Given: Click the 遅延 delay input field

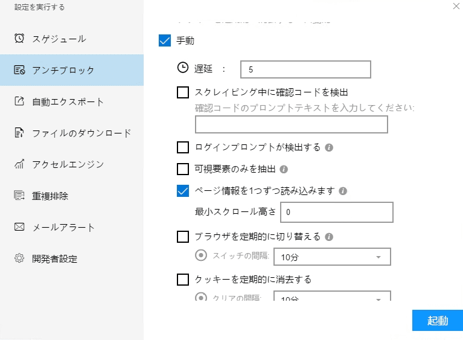Looking at the screenshot, I should (x=305, y=69).
